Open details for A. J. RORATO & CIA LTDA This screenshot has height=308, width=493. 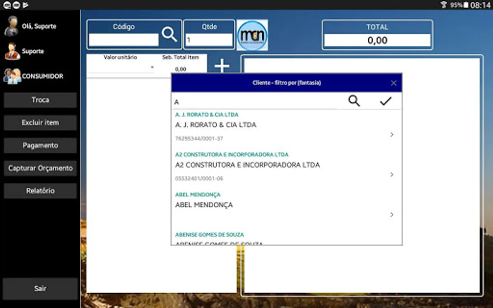click(392, 134)
